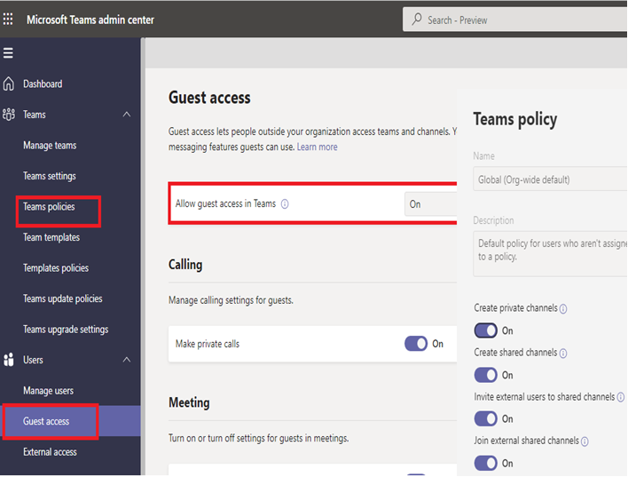Open Teams update policies in the sidebar
Screen dimensions: 628x477
tap(62, 298)
